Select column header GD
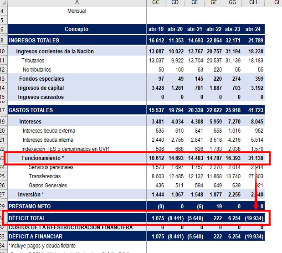This screenshot has height=253, width=282. coord(175,3)
